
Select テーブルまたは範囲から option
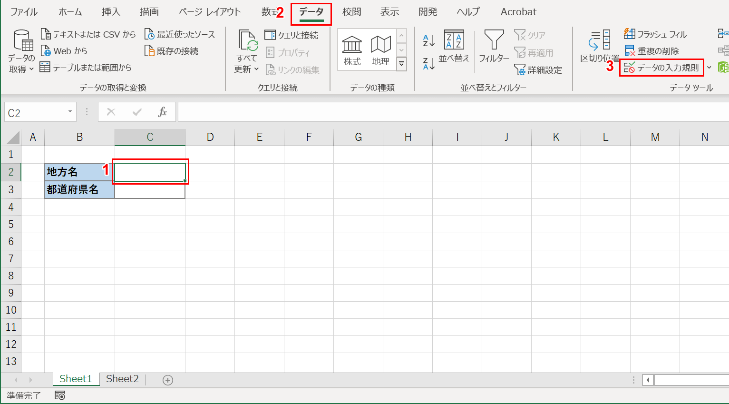point(86,68)
